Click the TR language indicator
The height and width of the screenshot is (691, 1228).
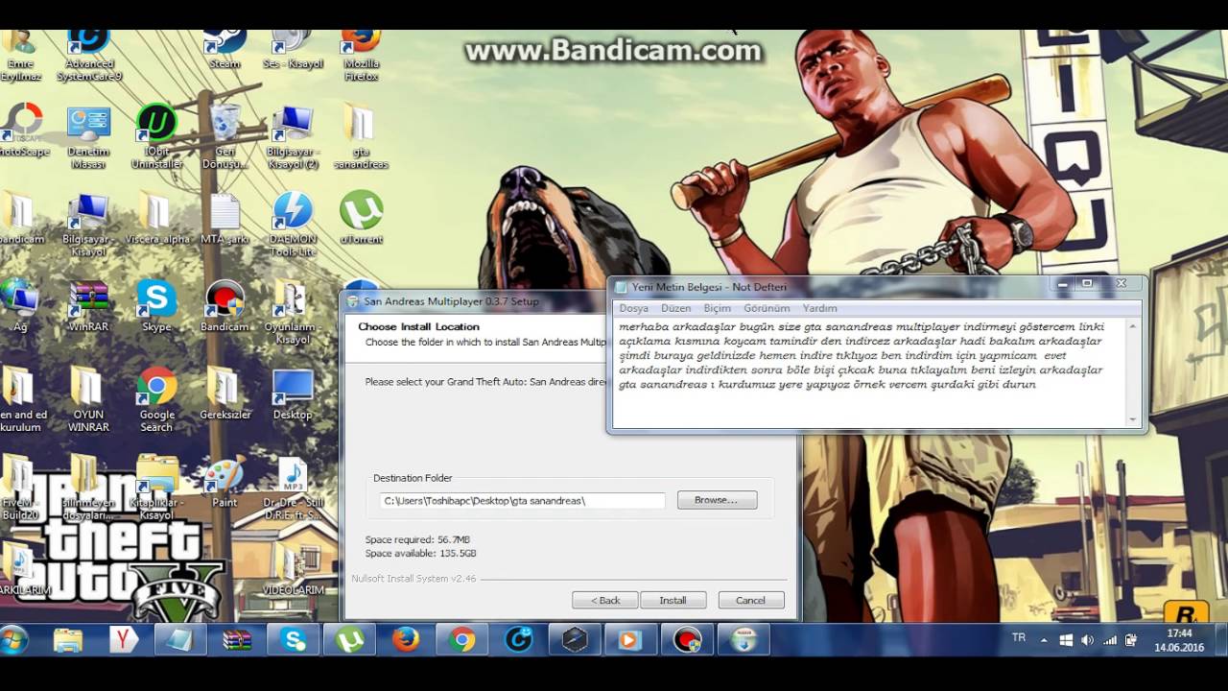point(1019,638)
